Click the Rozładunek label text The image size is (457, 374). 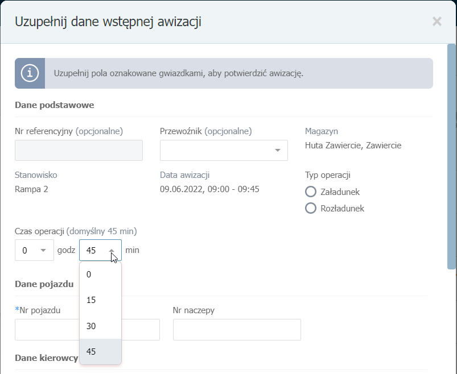[x=343, y=209]
